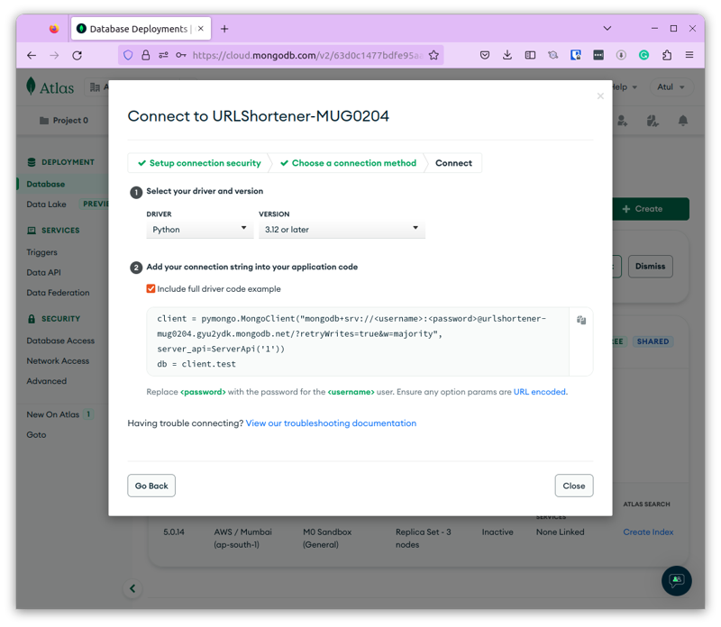Uncheck Include full driver code example
Screen dimensions: 721x627
[x=151, y=289]
